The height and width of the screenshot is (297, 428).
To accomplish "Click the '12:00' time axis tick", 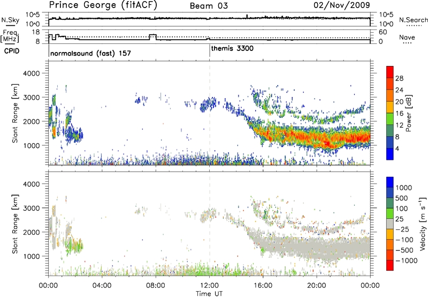I will [x=209, y=286].
